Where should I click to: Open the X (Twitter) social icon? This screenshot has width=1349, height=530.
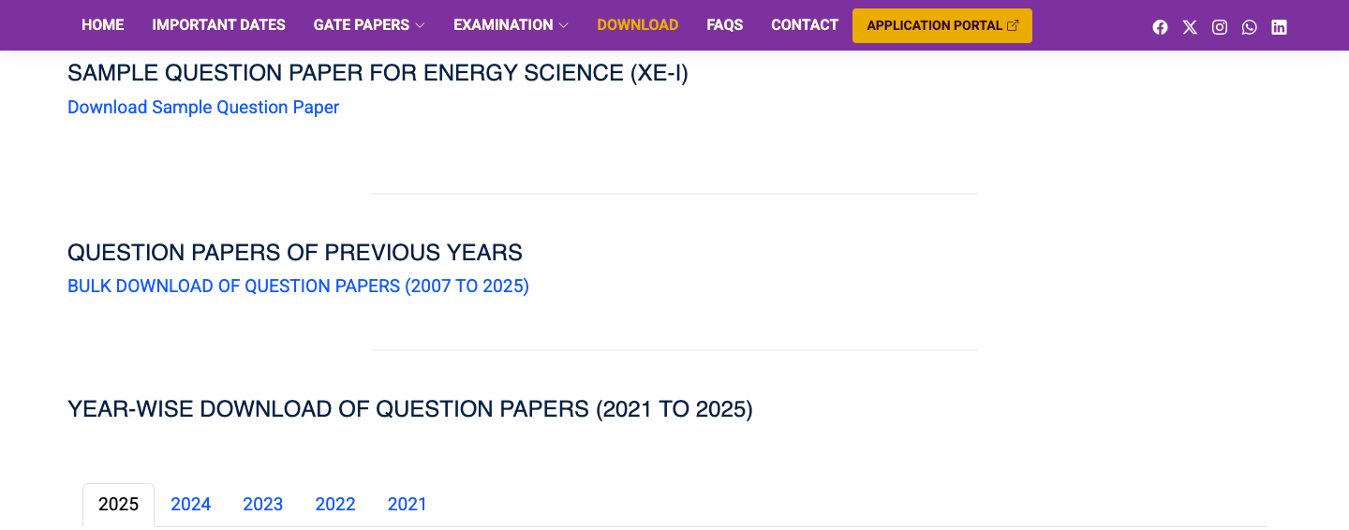click(1190, 27)
